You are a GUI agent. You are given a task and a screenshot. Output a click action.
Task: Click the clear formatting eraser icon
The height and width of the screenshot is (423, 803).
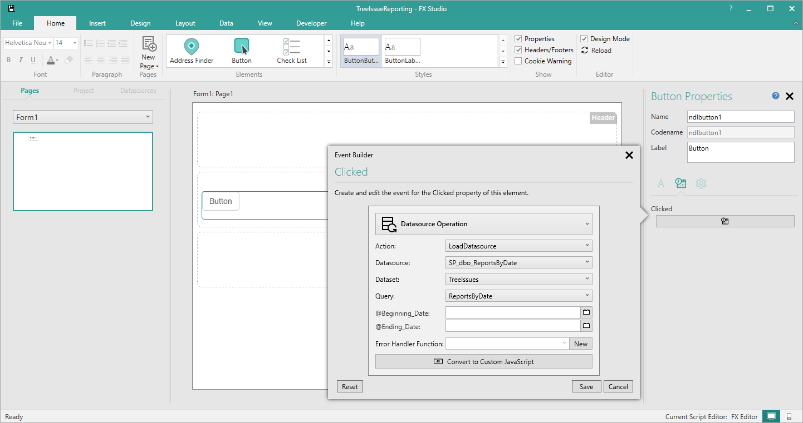click(68, 60)
